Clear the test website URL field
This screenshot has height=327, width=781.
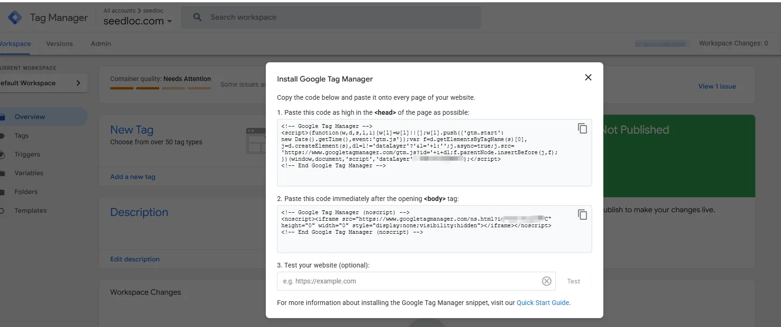coord(547,281)
